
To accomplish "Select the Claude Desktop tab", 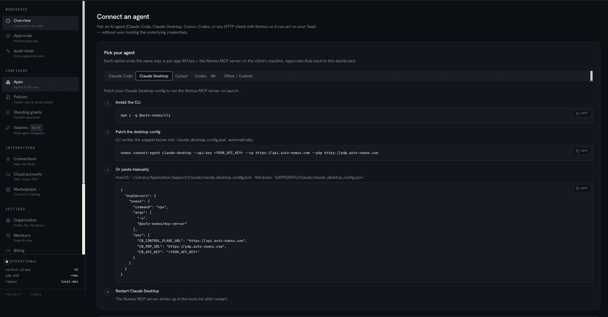I will [x=154, y=76].
